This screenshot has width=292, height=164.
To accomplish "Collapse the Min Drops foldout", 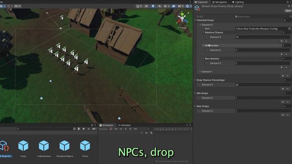I will point(195,93).
